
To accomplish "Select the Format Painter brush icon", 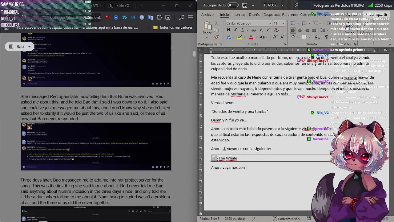I will point(216,37).
